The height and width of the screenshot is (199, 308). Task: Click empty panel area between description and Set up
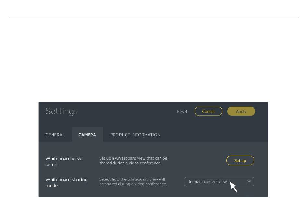tap(196, 161)
